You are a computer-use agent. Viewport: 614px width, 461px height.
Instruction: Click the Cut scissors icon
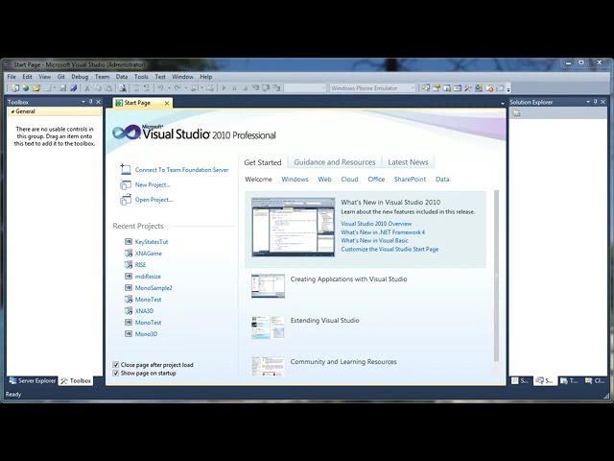[x=87, y=88]
